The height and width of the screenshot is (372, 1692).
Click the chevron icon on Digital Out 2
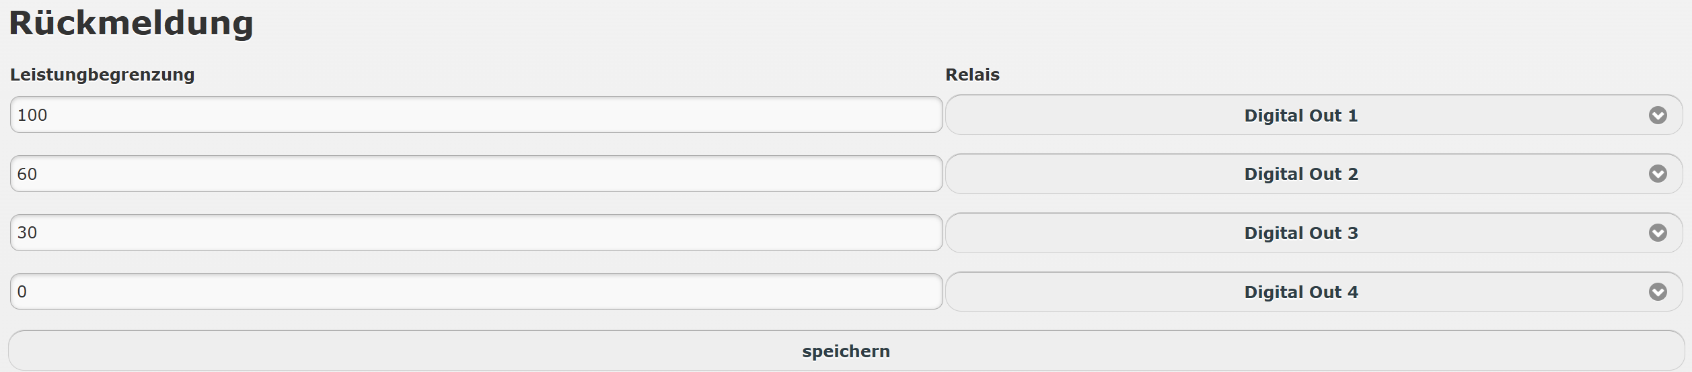coord(1658,174)
